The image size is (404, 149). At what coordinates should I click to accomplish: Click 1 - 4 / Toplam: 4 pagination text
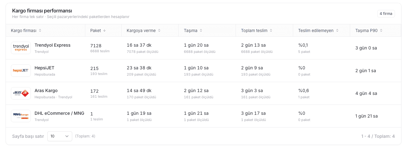click(378, 136)
